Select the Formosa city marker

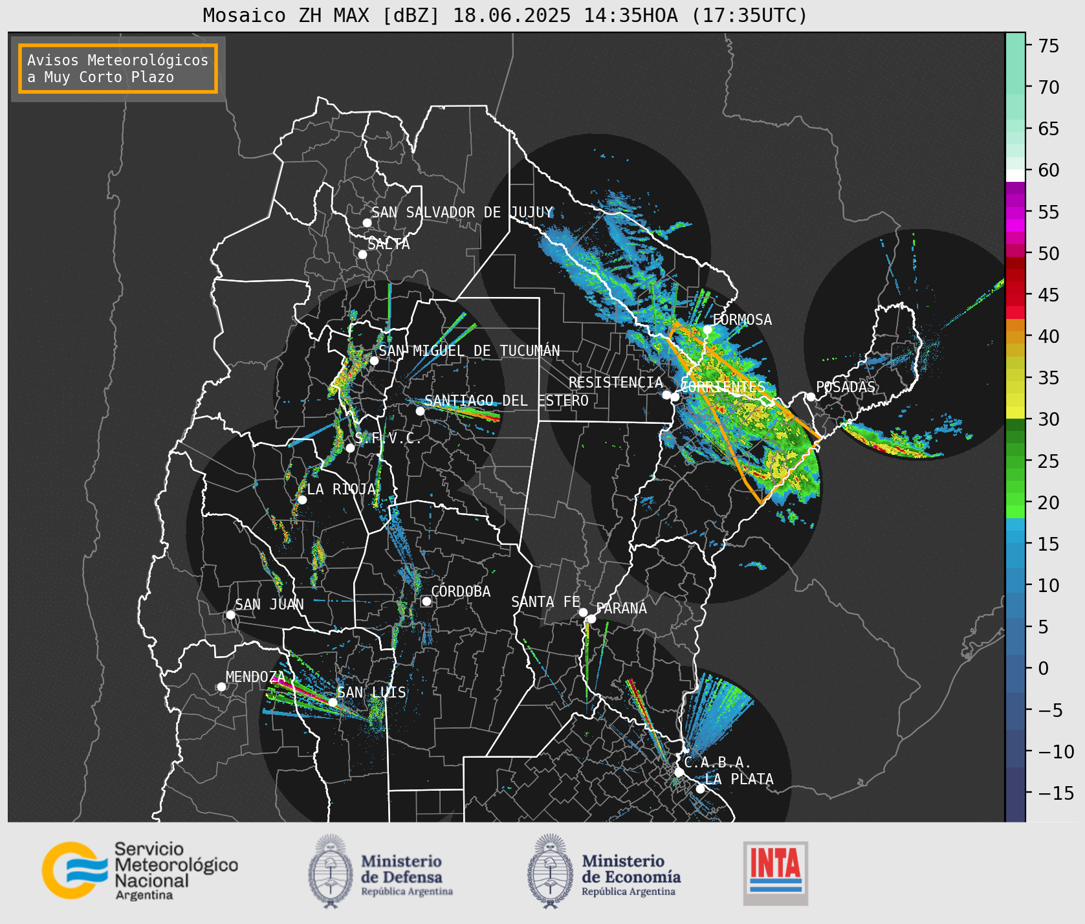pyautogui.click(x=707, y=329)
